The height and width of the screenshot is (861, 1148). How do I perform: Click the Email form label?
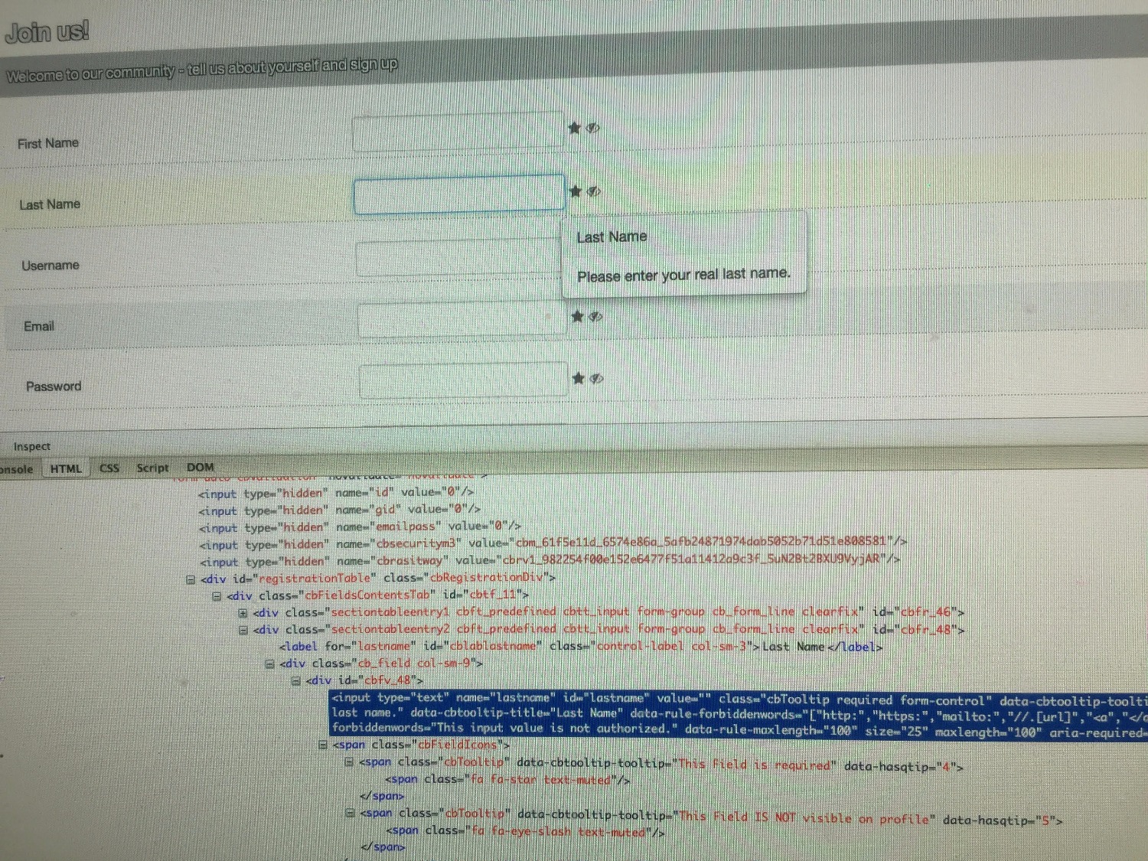coord(39,326)
